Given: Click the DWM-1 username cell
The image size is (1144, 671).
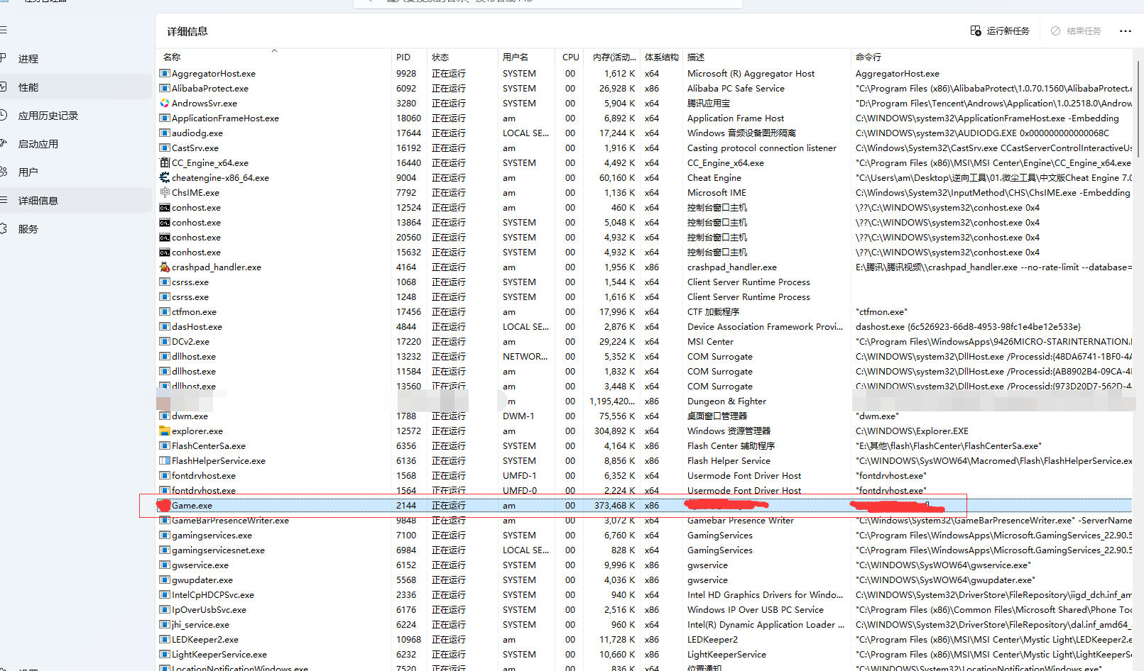Looking at the screenshot, I should pos(518,416).
